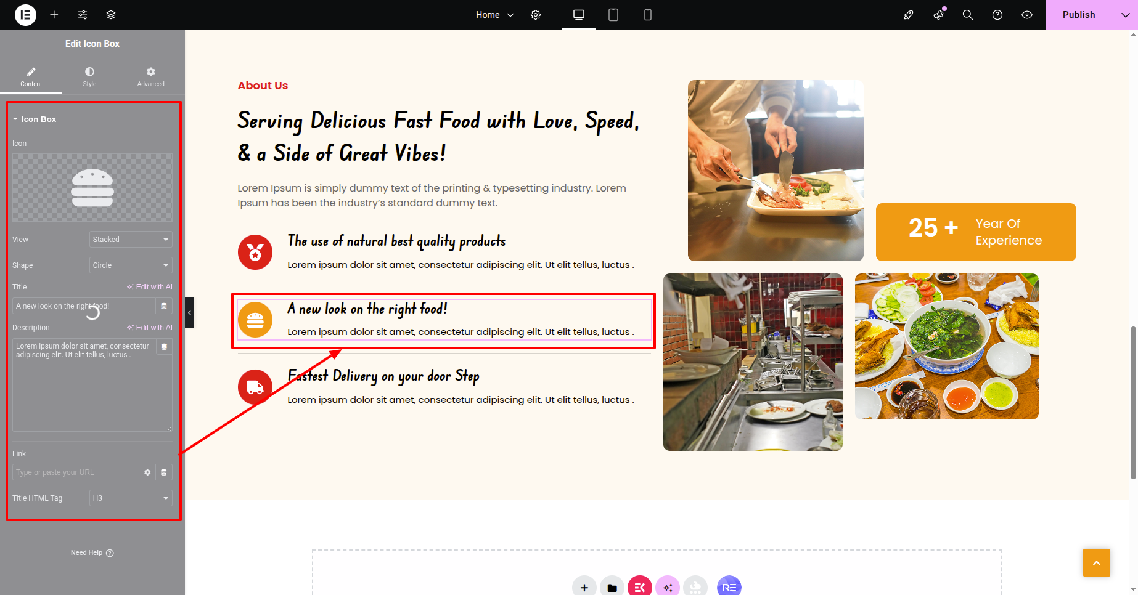Open the View dropdown set to Stacked

click(131, 240)
